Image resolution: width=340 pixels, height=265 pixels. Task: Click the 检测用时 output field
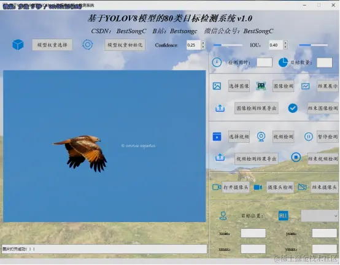click(x=265, y=63)
